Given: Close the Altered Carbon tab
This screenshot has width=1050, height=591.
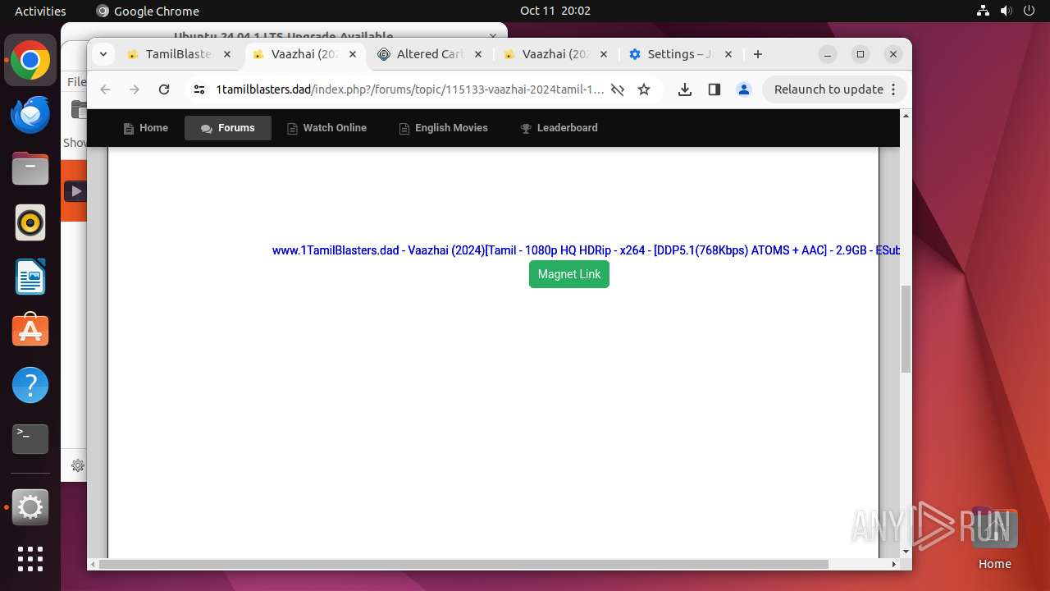Looking at the screenshot, I should coord(479,54).
